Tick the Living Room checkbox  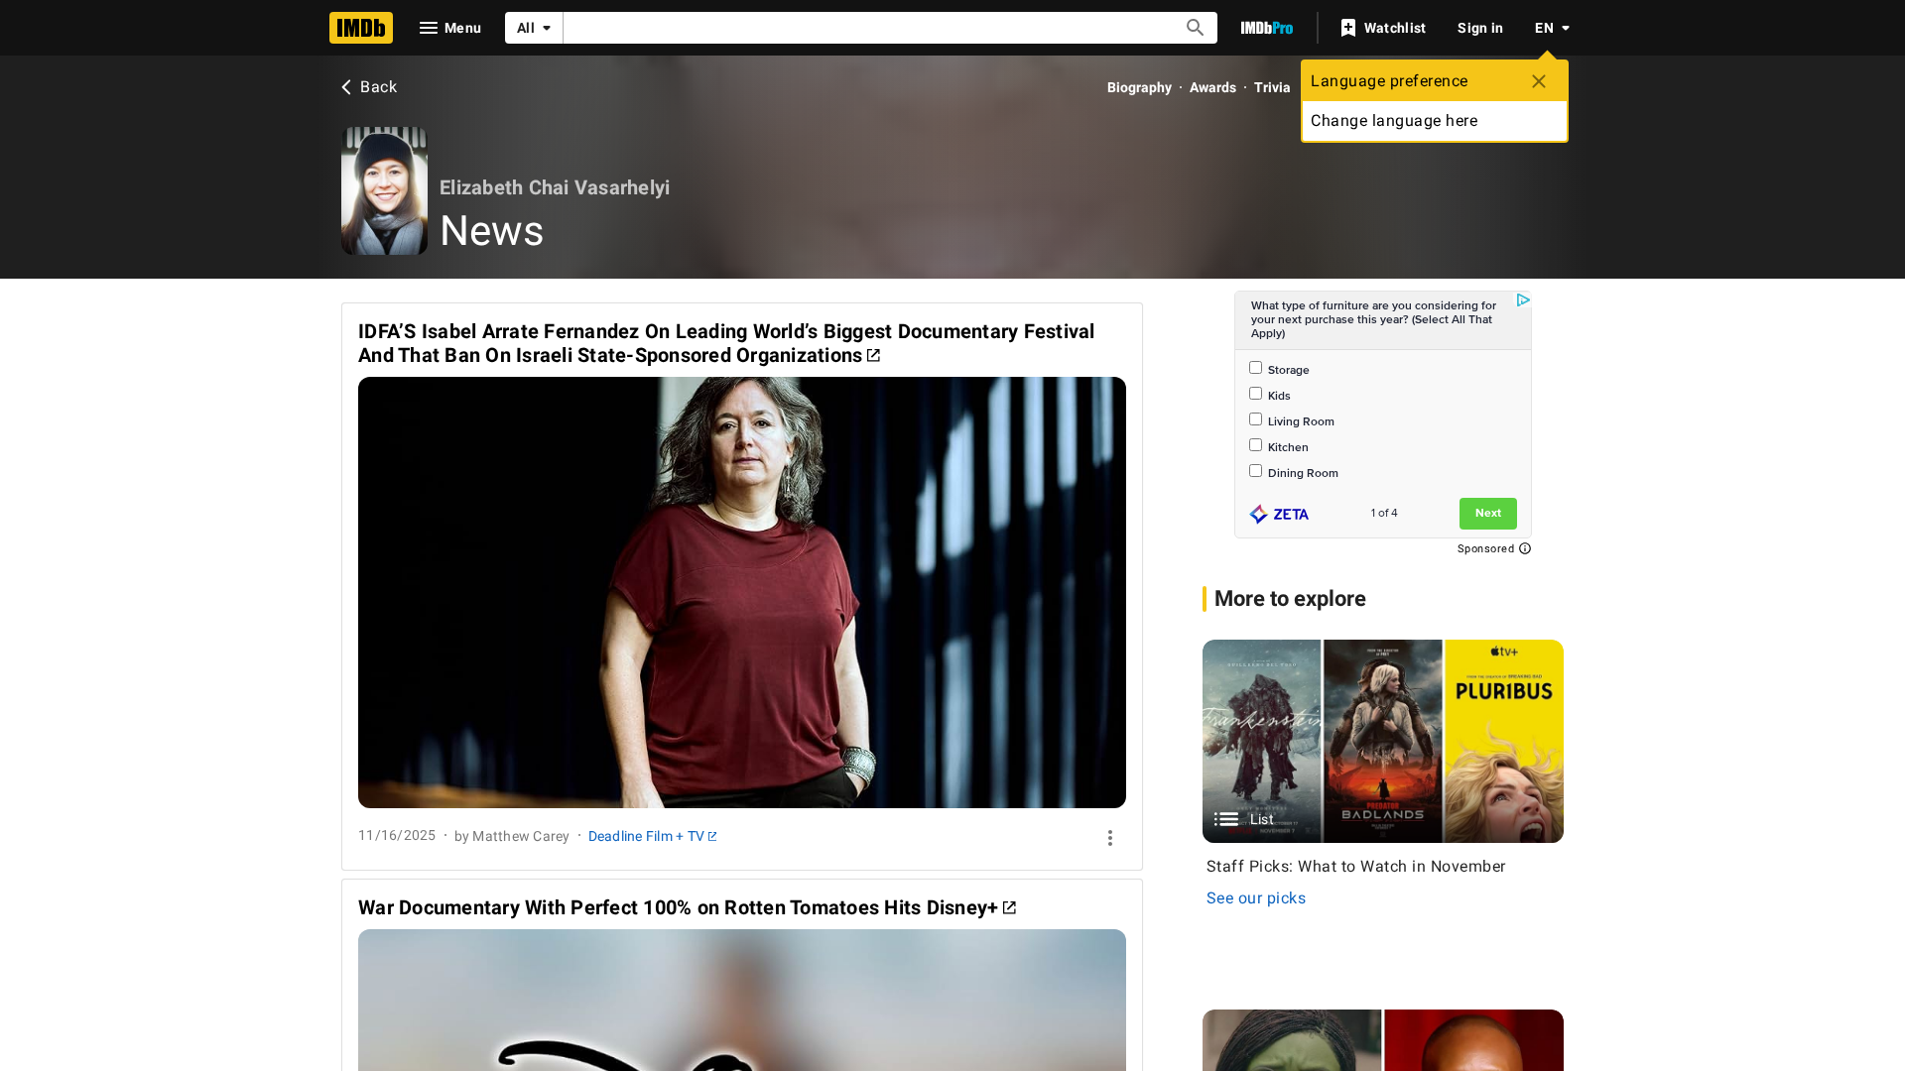tap(1255, 419)
